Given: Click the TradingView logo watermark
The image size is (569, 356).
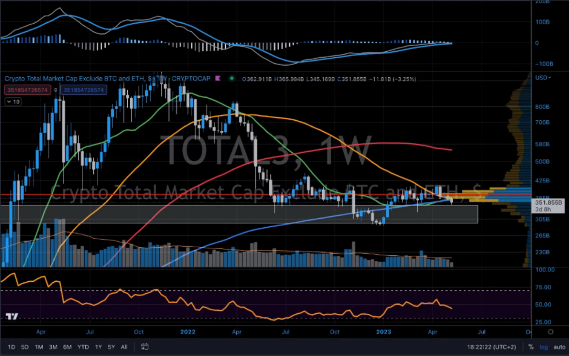Looking at the screenshot, I should [12, 317].
